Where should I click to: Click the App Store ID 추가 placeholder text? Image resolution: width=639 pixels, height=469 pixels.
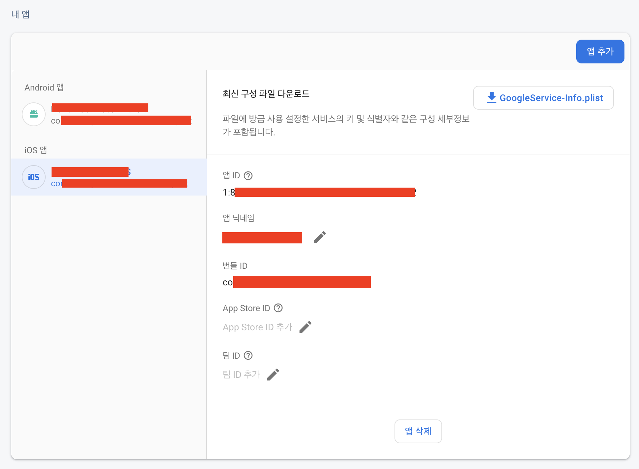(x=257, y=327)
